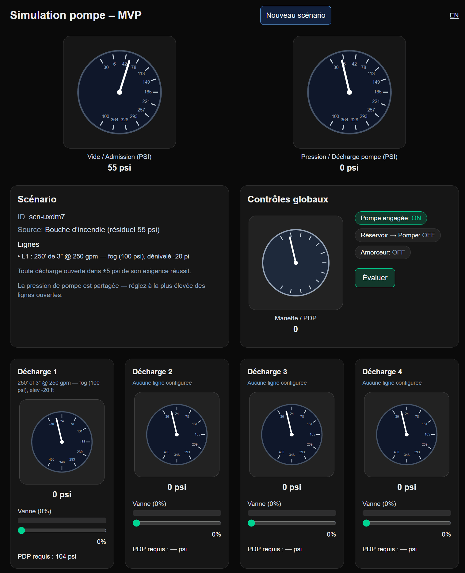Click the Décharge 3 pressure gauge
Screen dimensions: 465x573
click(292, 434)
